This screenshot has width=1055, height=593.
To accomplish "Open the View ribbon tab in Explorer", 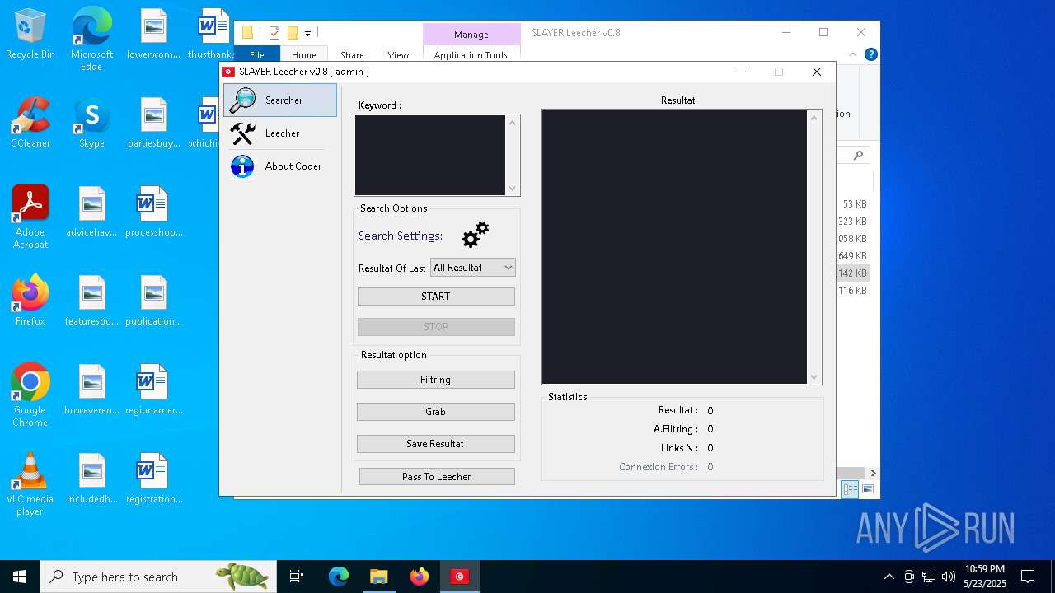I will [x=398, y=55].
